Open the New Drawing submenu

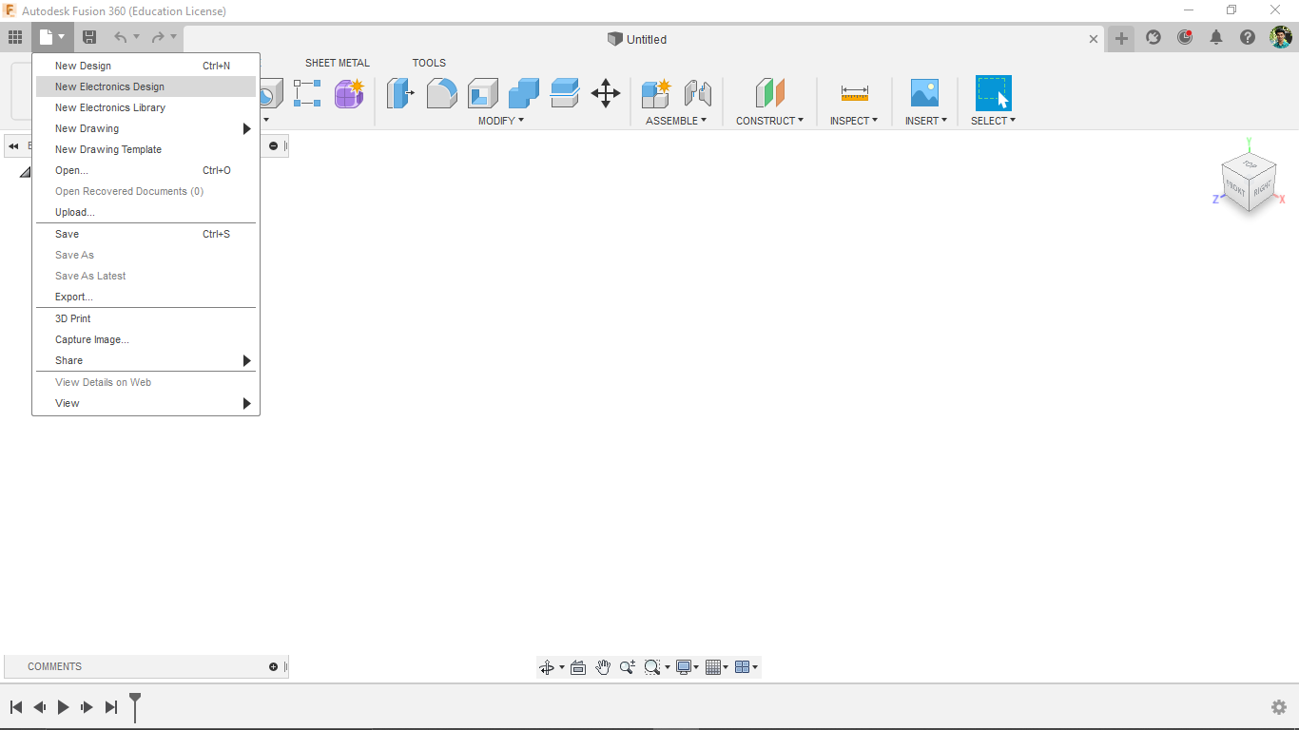(146, 128)
